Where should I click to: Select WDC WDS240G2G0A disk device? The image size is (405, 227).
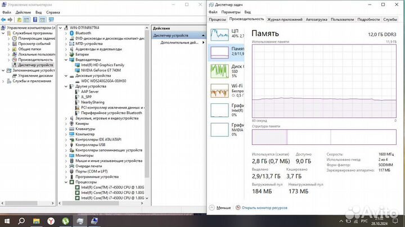pyautogui.click(x=103, y=81)
